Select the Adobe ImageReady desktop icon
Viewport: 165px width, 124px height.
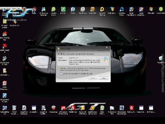[141, 11]
